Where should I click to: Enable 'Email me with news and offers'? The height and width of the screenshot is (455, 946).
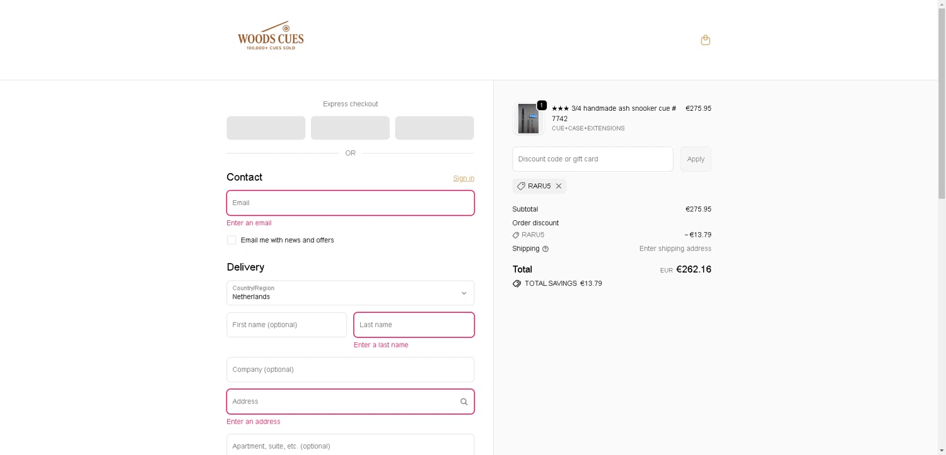(x=231, y=240)
